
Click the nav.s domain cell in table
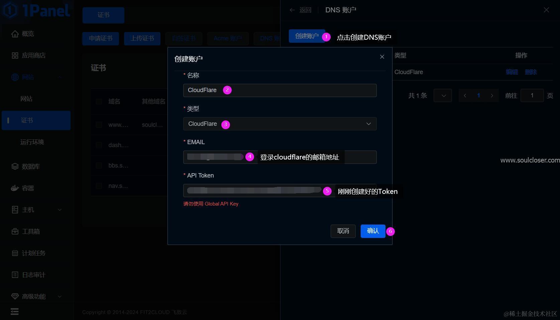tap(118, 186)
